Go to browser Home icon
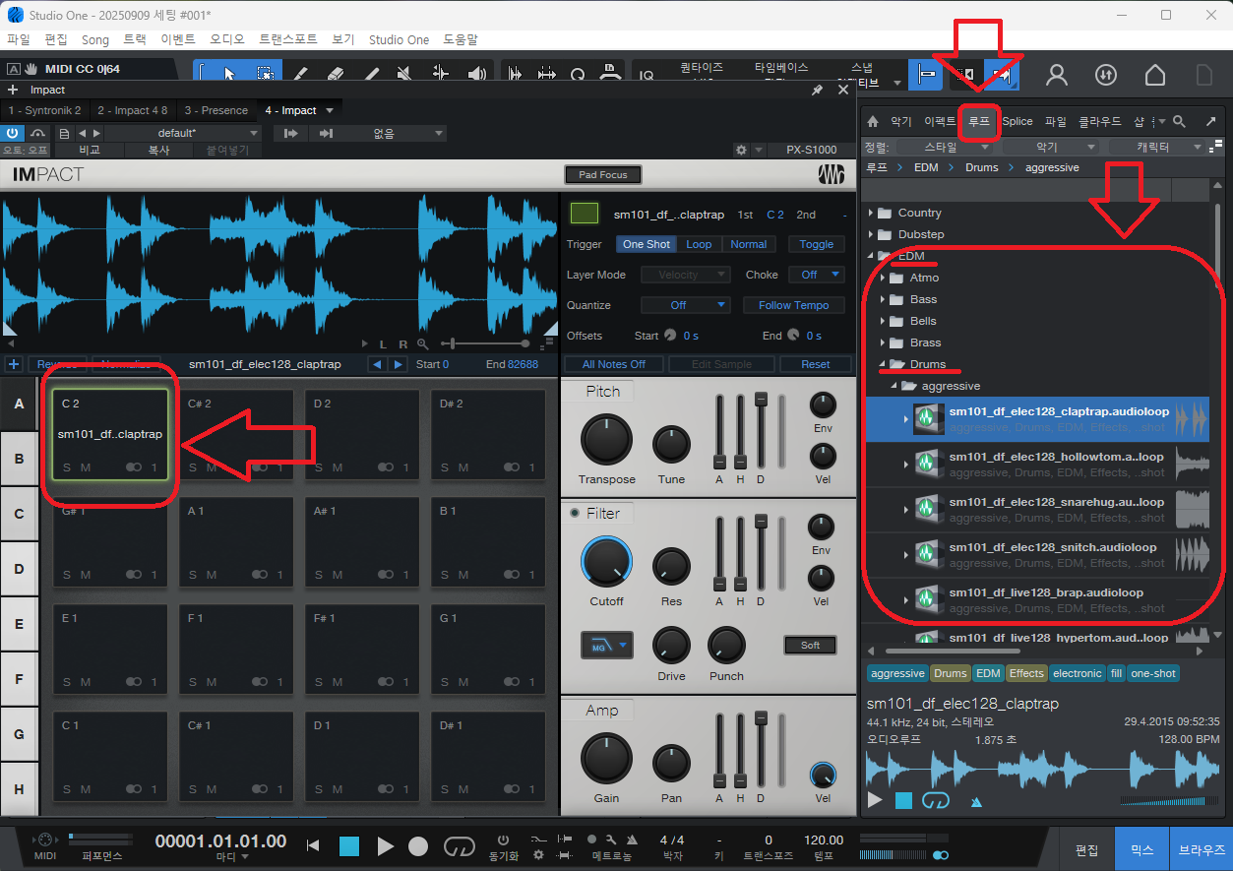1233x871 pixels. click(x=872, y=121)
